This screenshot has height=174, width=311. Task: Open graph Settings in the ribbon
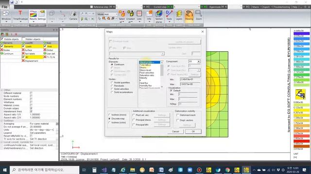[x=42, y=15]
